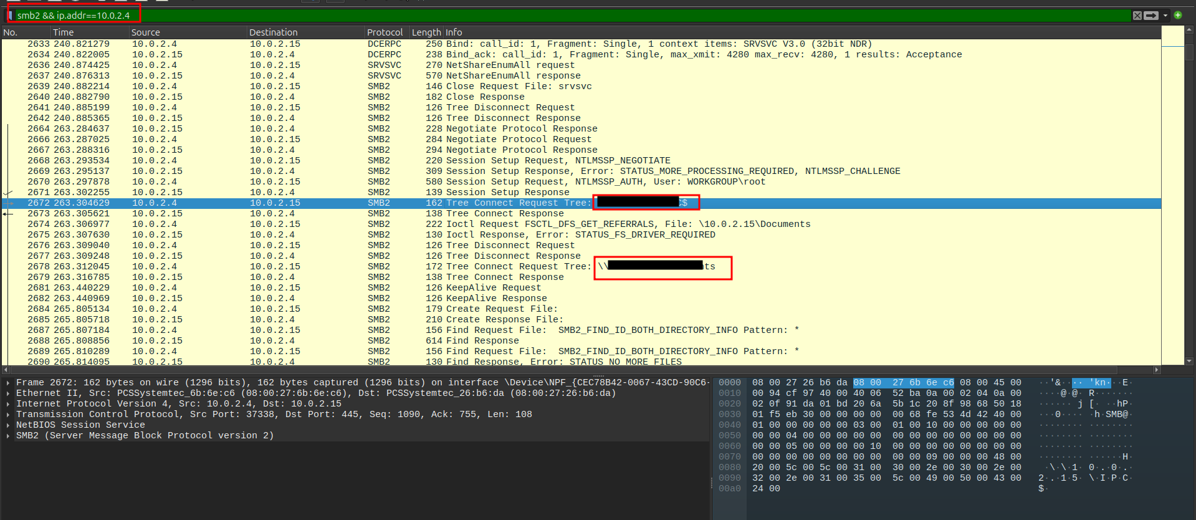This screenshot has width=1196, height=520.
Task: Expand the Ethernet II tree node
Action: click(7, 393)
